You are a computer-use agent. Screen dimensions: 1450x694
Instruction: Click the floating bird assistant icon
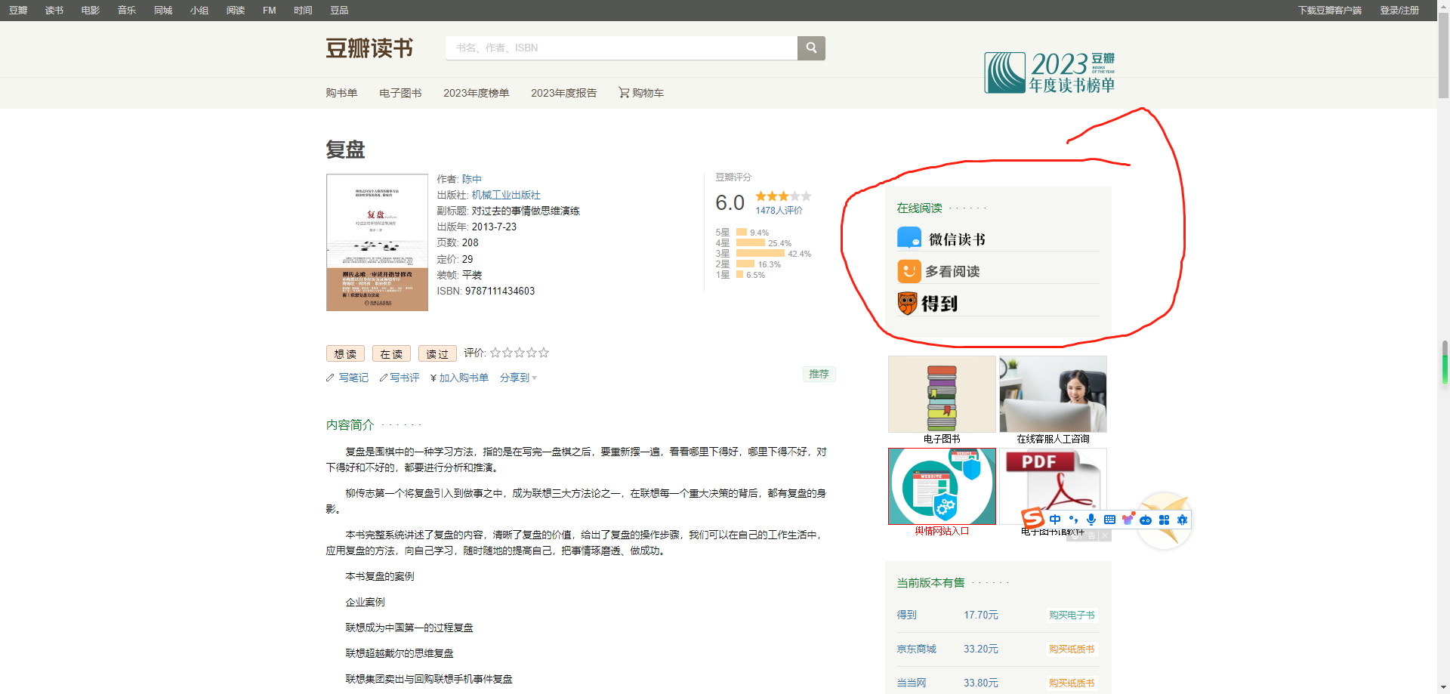click(x=1165, y=521)
